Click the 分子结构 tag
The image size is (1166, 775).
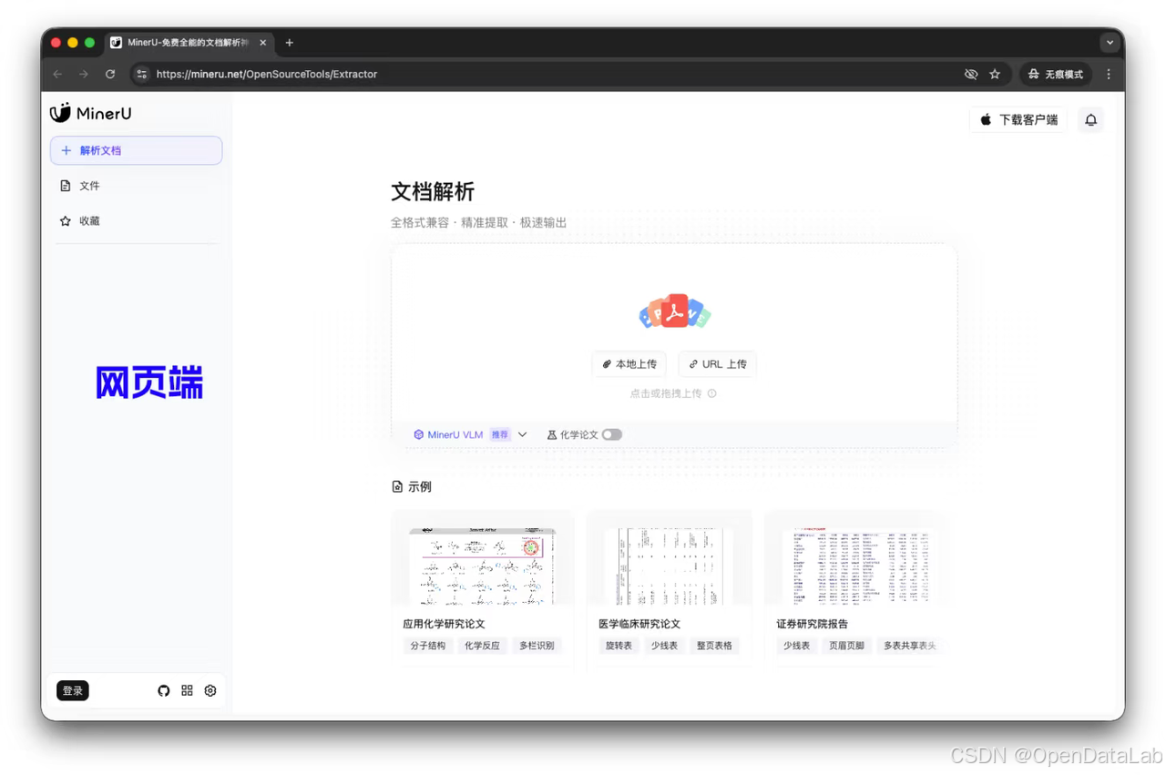(x=428, y=646)
